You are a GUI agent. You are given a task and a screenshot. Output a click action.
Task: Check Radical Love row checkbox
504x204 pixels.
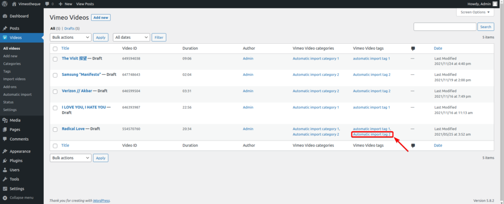[x=55, y=129]
